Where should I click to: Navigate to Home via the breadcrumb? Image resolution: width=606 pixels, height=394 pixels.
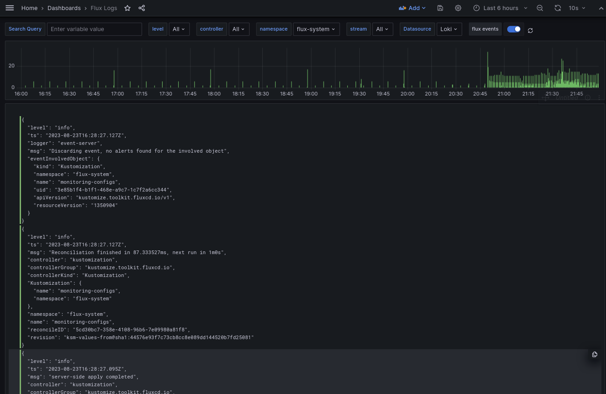click(x=29, y=8)
